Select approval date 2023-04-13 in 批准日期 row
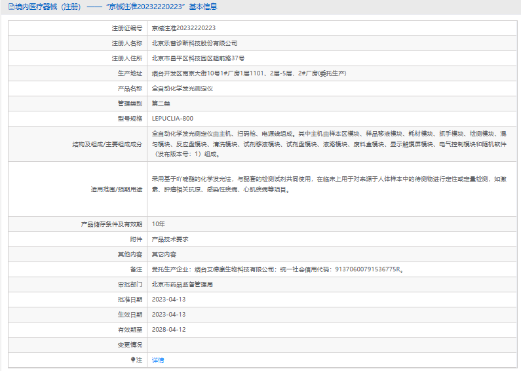521x371 pixels. click(x=169, y=300)
